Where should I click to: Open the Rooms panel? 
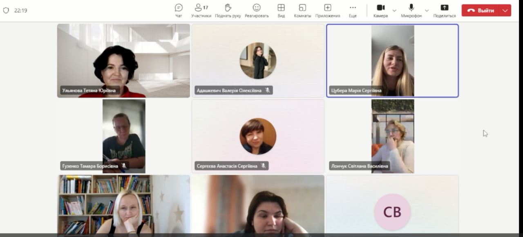click(x=302, y=10)
